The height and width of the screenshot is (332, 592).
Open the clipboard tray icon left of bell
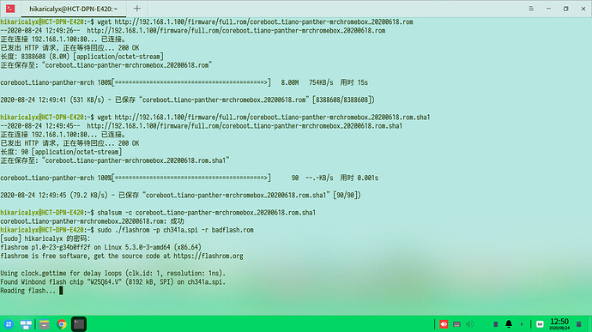tap(496, 324)
